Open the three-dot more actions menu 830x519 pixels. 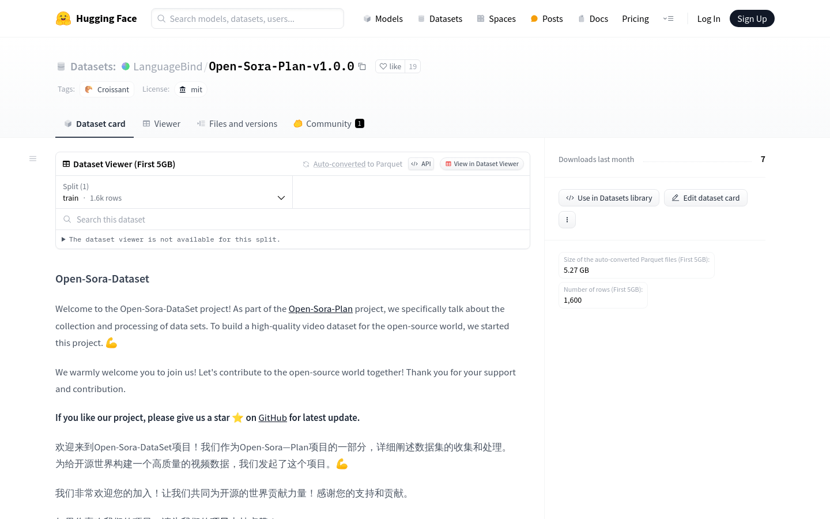567,220
